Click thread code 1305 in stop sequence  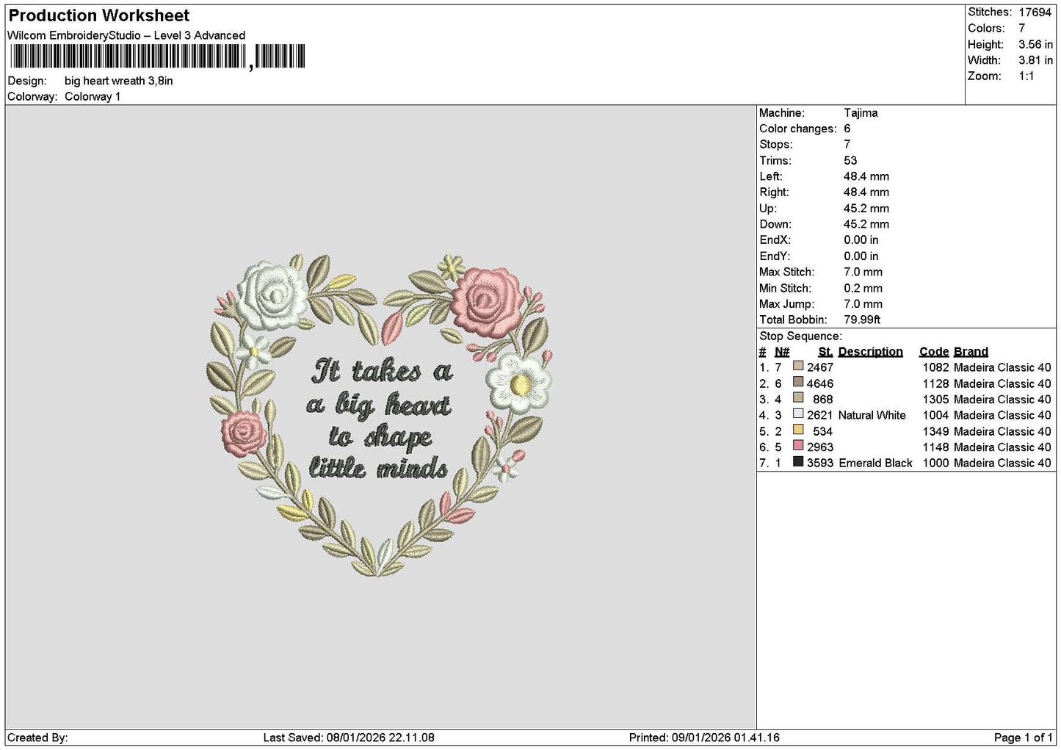[935, 400]
